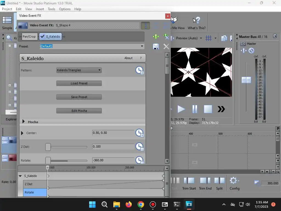Viewport: 281px width, 211px height.
Task: Open the Tools menu
Action: [51, 9]
